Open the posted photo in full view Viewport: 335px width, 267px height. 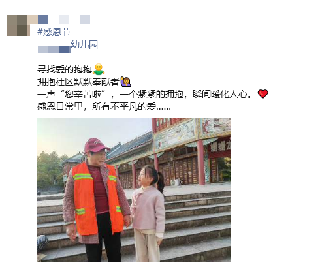click(x=134, y=190)
